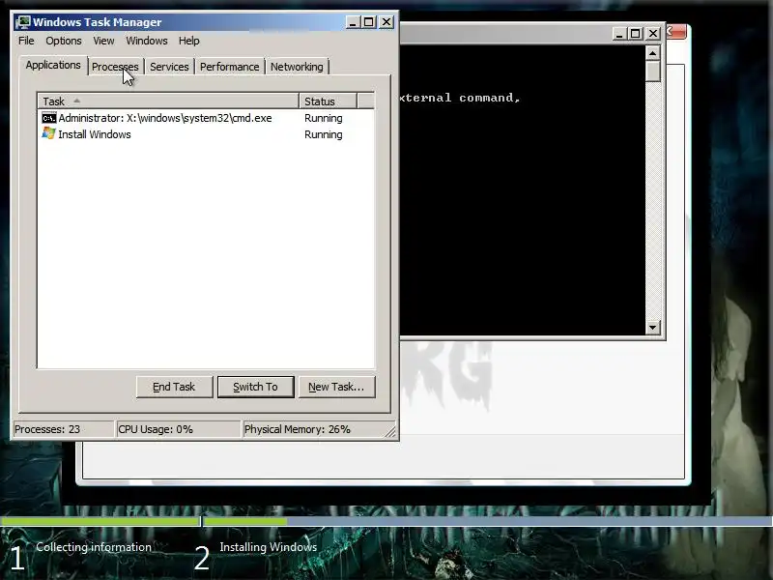The height and width of the screenshot is (580, 773).
Task: Open the Help menu
Action: tap(188, 41)
